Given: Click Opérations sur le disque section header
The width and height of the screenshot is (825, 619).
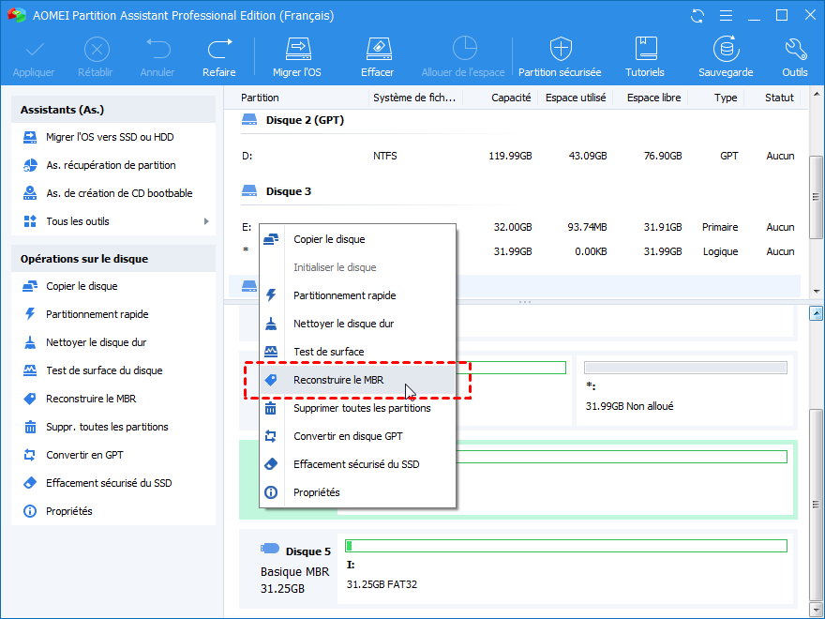Looking at the screenshot, I should [113, 259].
